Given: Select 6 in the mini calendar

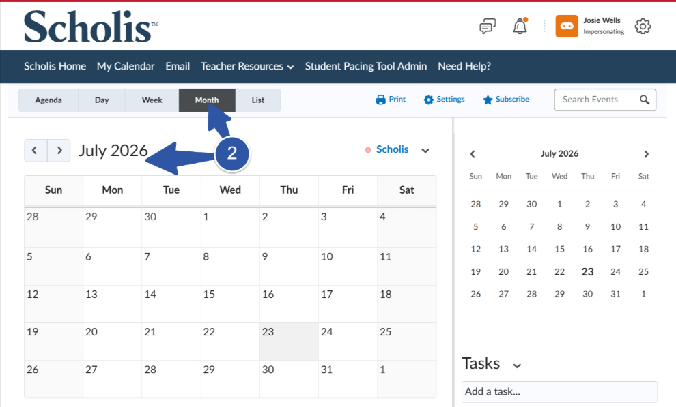Looking at the screenshot, I should point(503,227).
